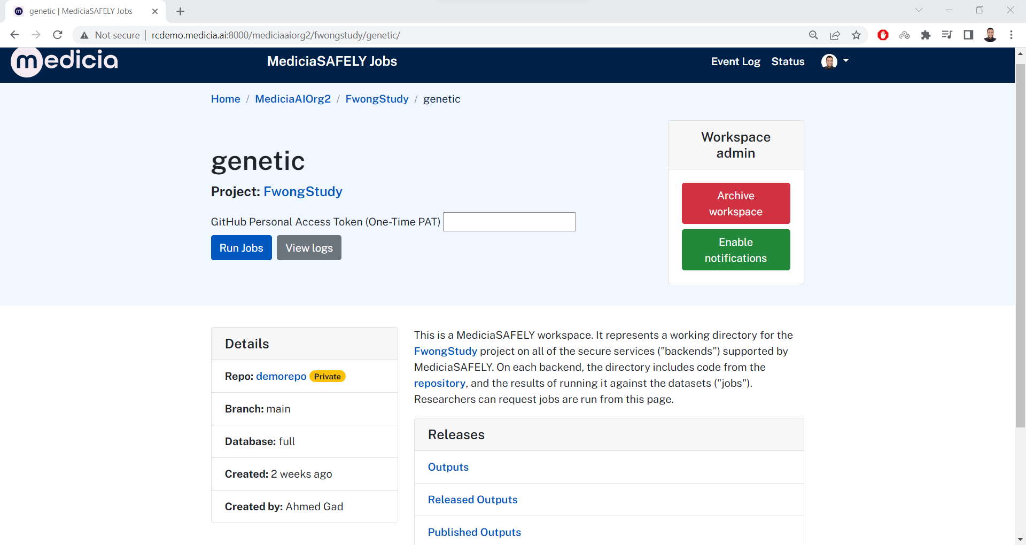Minimize the browser window

point(949,10)
